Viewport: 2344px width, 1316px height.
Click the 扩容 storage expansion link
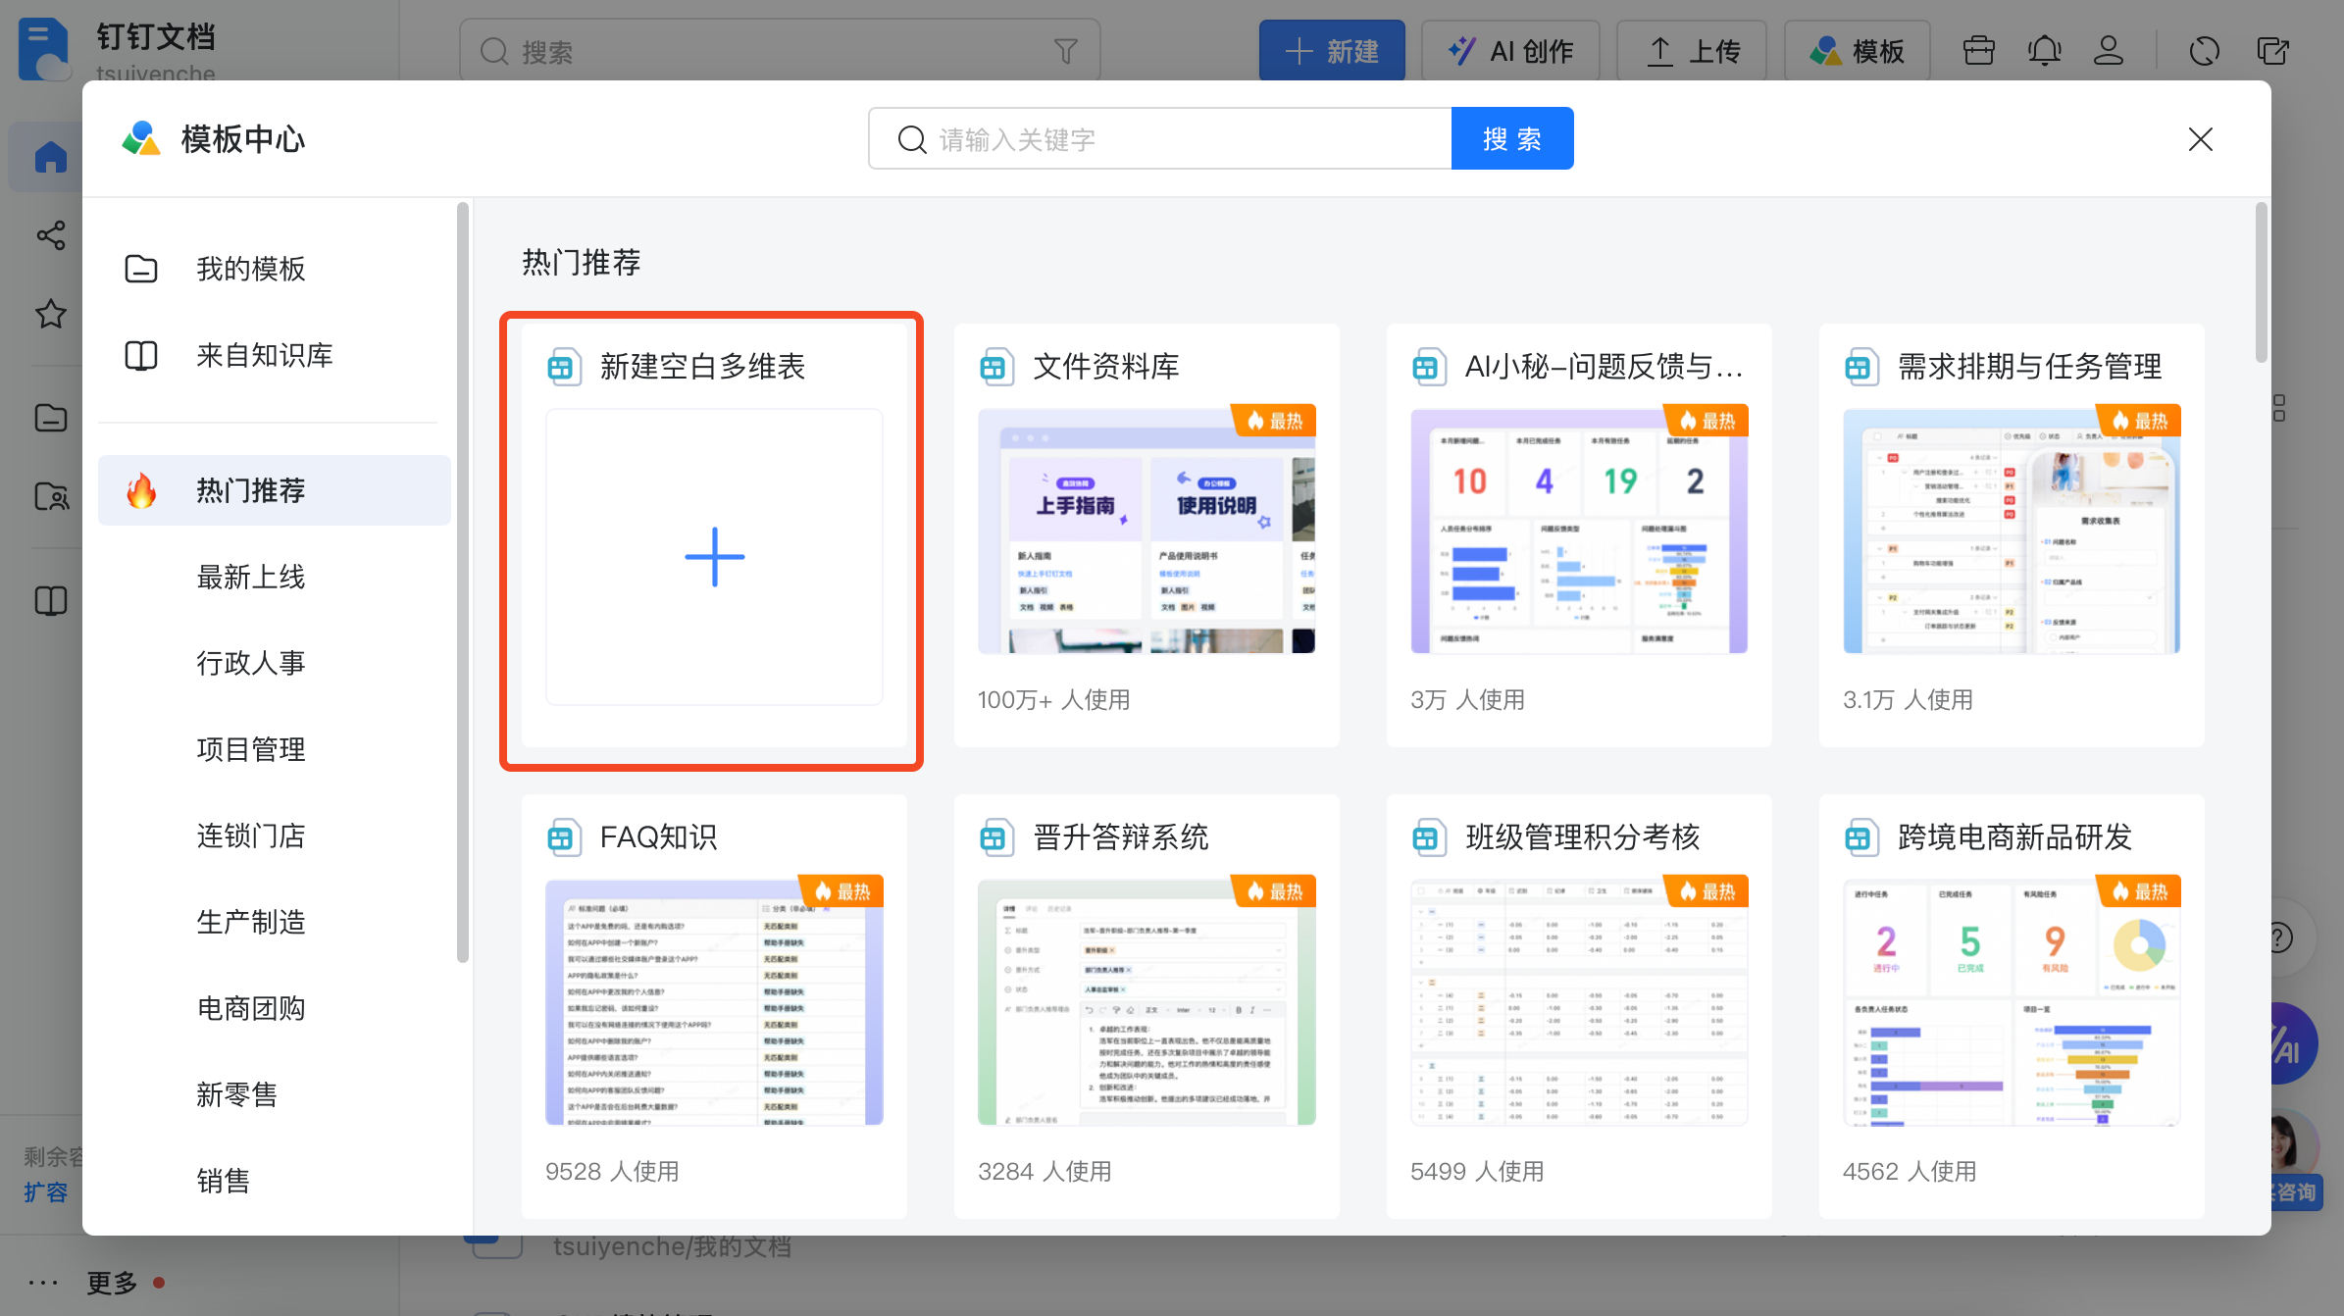tap(45, 1192)
